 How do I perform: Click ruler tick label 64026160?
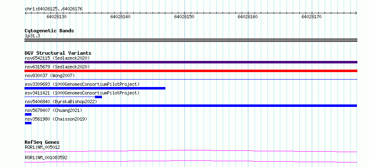248,17
